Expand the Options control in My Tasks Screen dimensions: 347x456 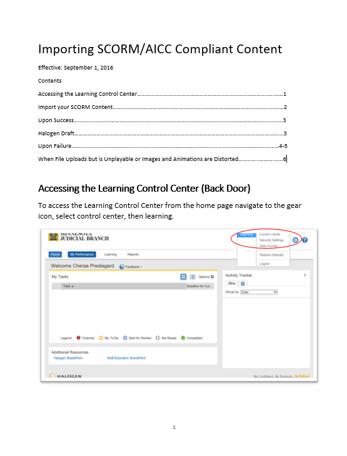[206, 277]
